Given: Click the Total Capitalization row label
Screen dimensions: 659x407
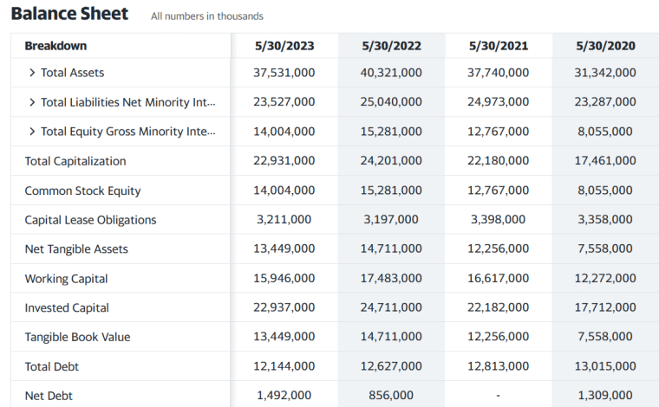Looking at the screenshot, I should pos(75,161).
